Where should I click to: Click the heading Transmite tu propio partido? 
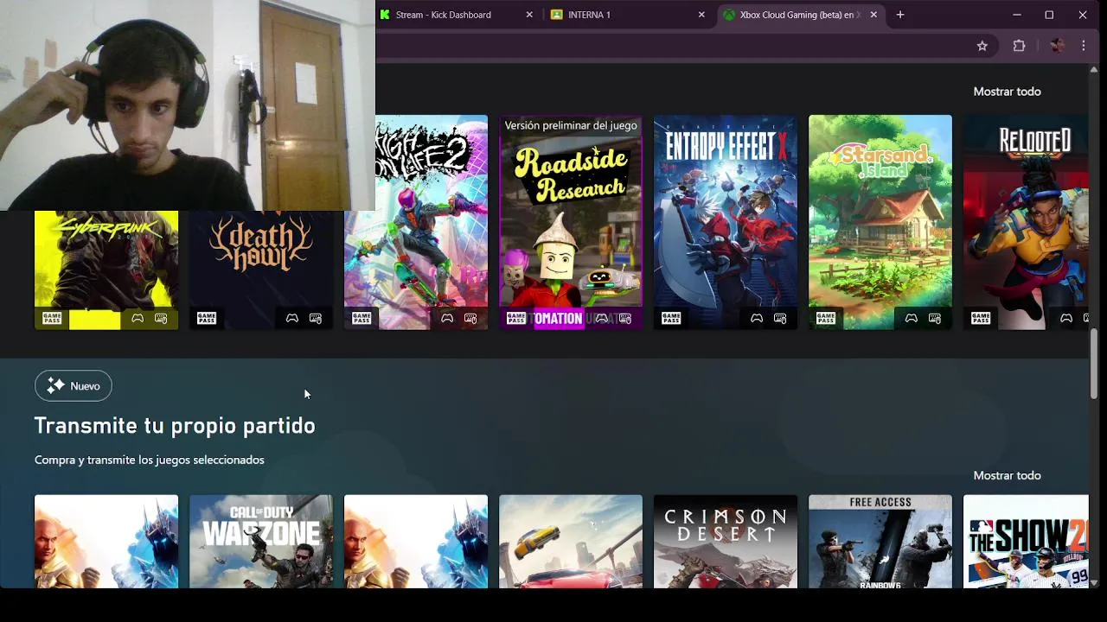click(175, 426)
